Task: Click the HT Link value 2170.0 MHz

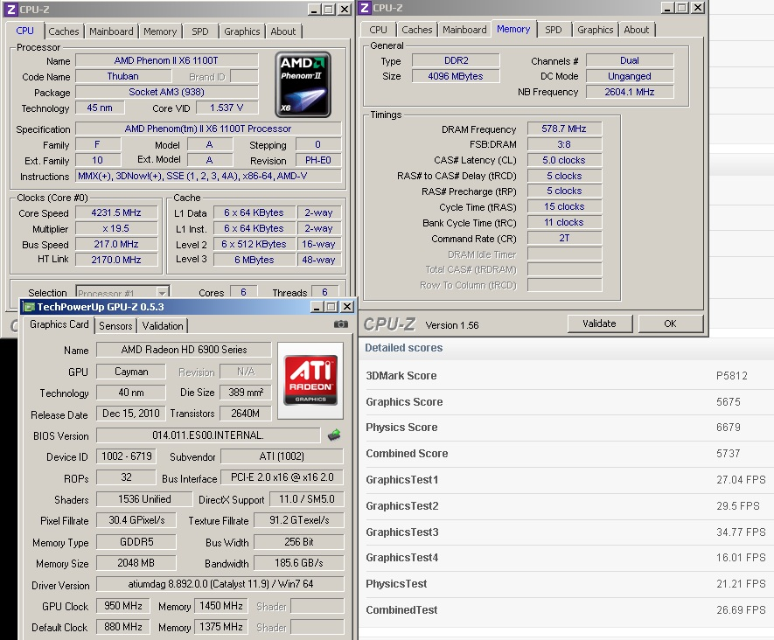Action: 116,260
